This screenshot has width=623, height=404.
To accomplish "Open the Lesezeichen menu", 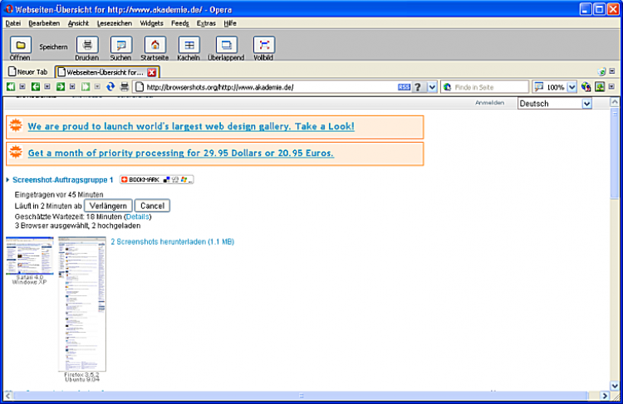I will 114,23.
